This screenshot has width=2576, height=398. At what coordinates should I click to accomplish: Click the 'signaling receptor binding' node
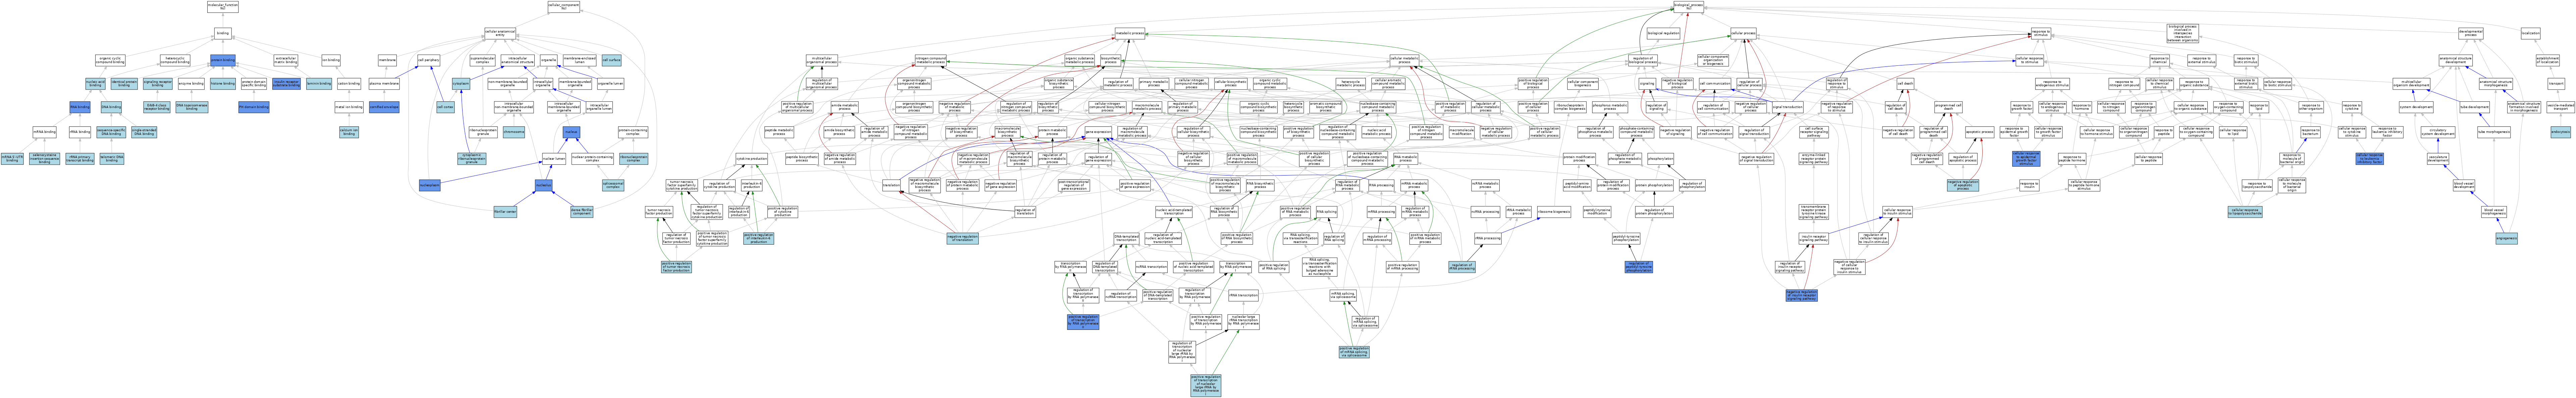pos(158,84)
